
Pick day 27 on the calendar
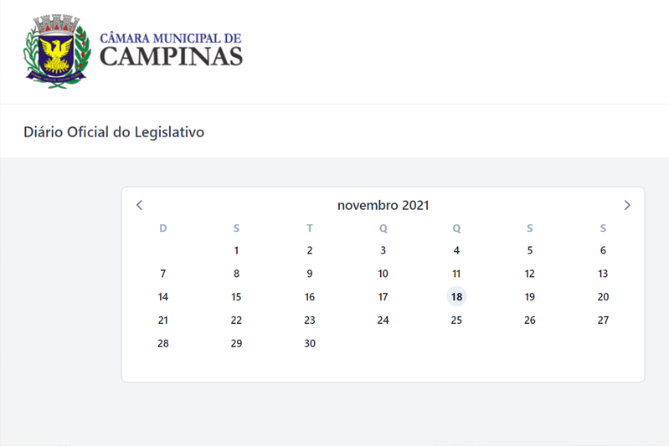click(x=603, y=320)
